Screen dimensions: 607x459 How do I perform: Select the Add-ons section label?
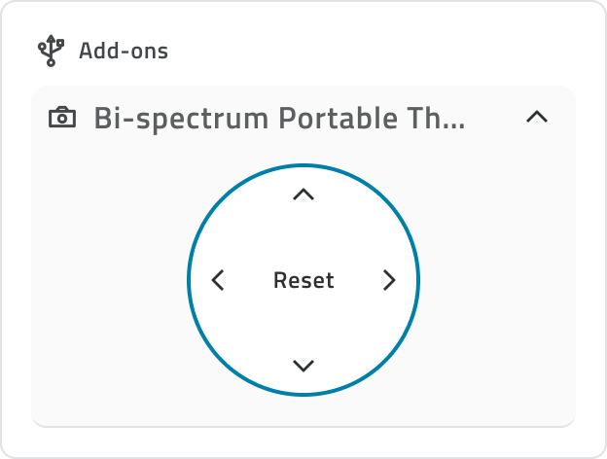coord(123,51)
